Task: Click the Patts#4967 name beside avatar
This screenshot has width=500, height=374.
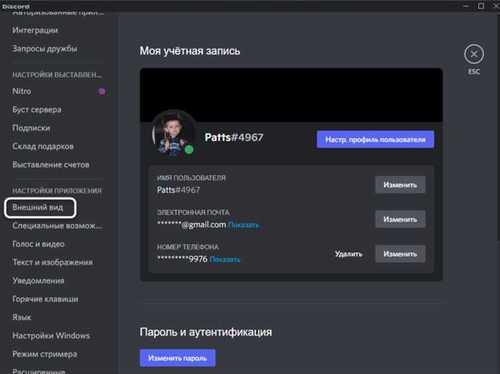Action: pyautogui.click(x=234, y=137)
